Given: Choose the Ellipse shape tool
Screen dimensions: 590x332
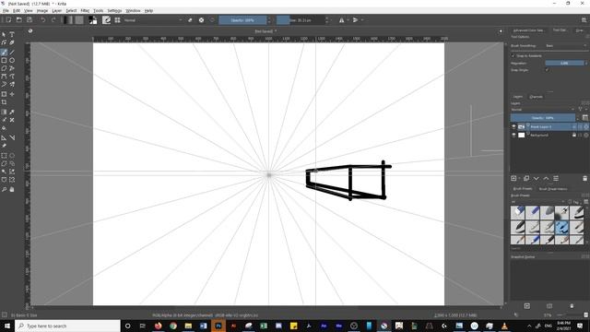Looking at the screenshot, I should (12, 60).
